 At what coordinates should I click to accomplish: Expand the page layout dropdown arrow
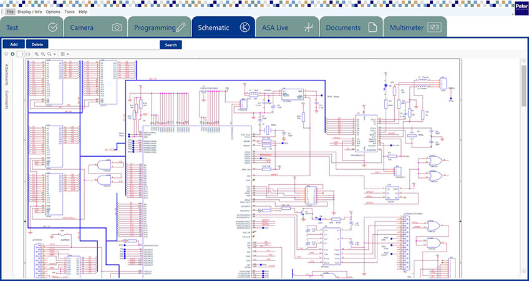[67, 54]
